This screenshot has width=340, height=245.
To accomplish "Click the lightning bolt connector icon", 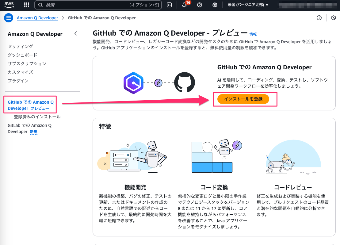I will [158, 82].
